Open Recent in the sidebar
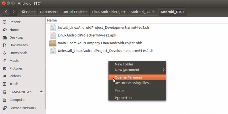This screenshot has height=114, width=228. (x=15, y=22)
